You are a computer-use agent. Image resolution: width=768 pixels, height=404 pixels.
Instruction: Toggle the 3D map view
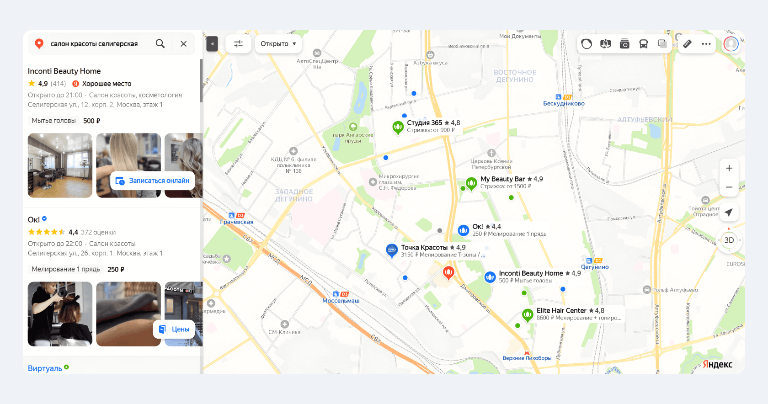coord(729,240)
